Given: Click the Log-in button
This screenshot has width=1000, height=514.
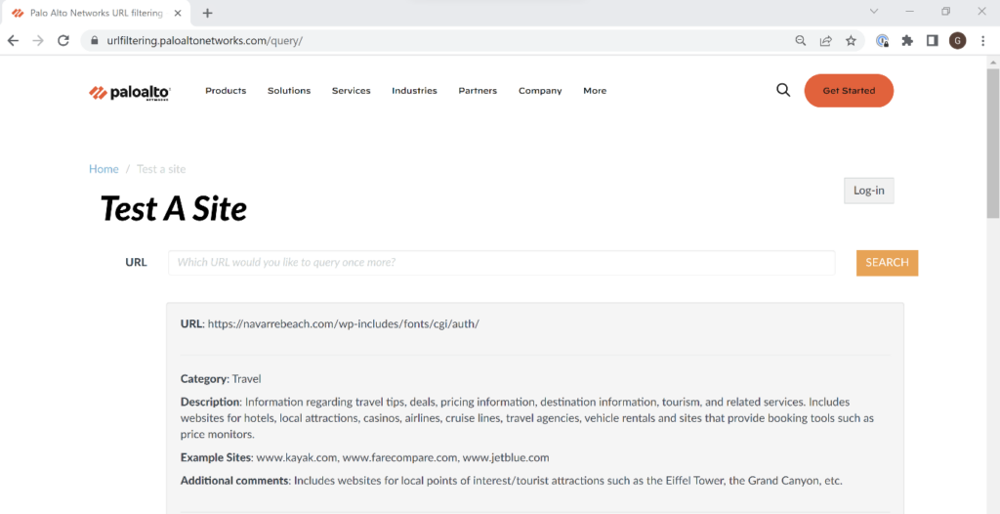Looking at the screenshot, I should [868, 191].
